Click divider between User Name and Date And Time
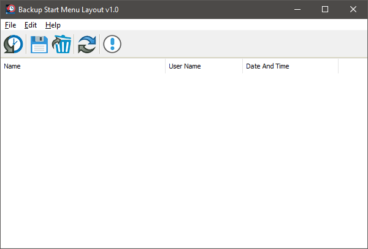 click(242, 66)
